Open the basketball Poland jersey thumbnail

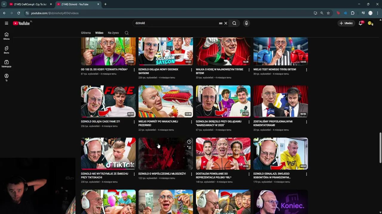click(223, 154)
